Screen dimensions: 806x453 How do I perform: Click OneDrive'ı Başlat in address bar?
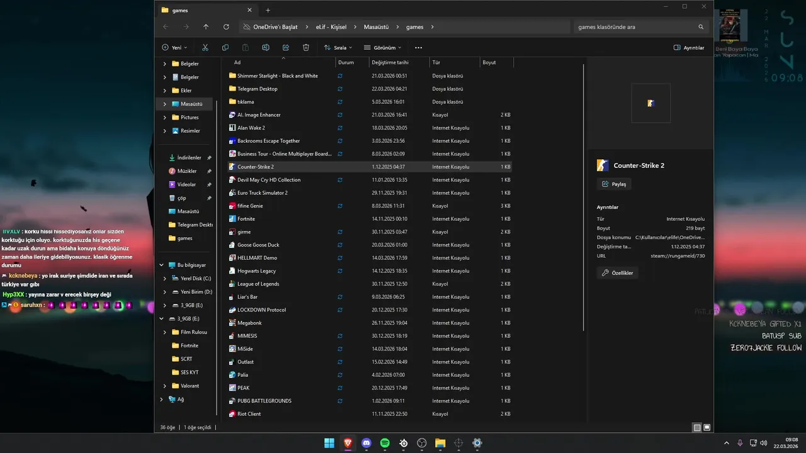pos(275,27)
